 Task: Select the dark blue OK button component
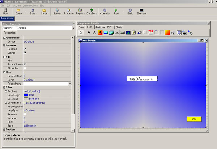[x=128, y=33]
